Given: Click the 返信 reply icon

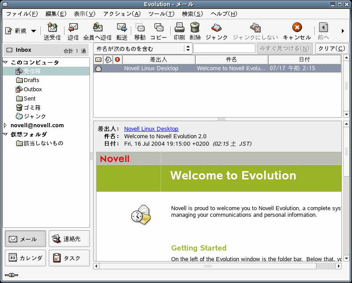Looking at the screenshot, I should 73,28.
